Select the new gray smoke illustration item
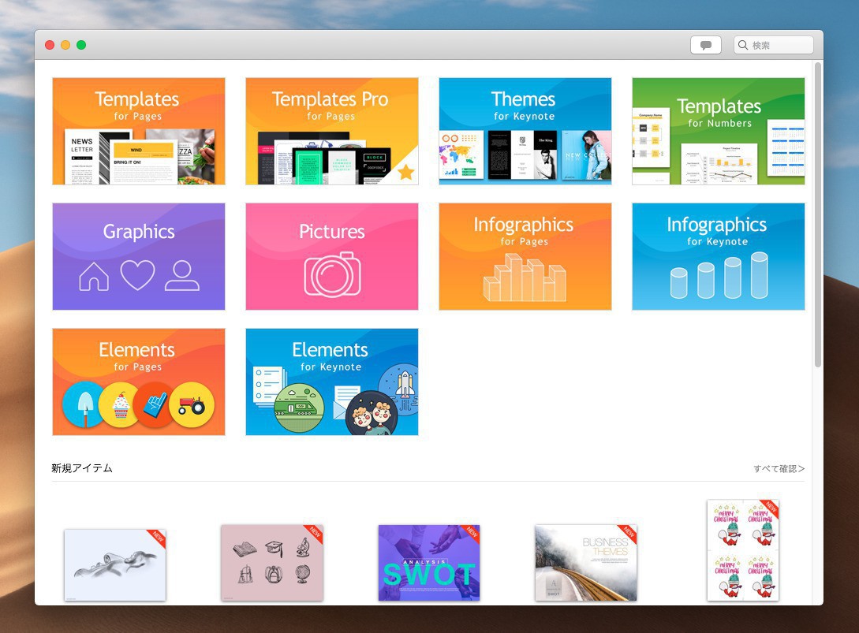 [115, 564]
